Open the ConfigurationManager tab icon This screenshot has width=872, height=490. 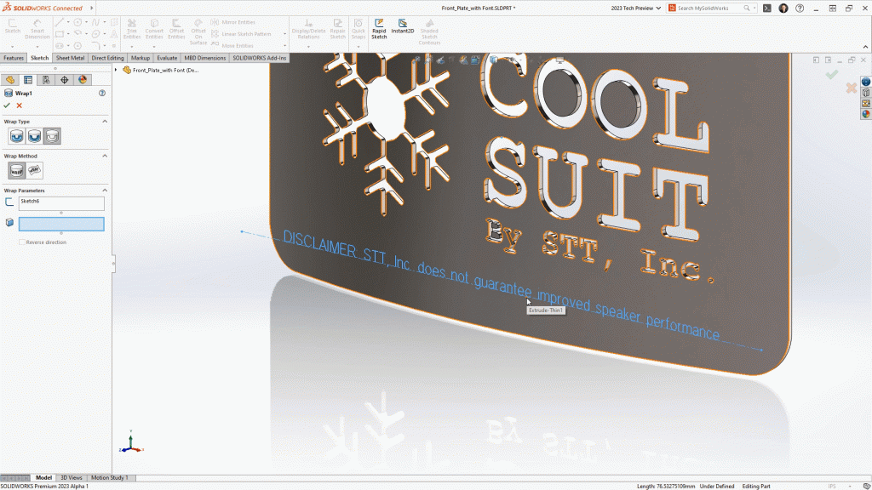tap(46, 80)
